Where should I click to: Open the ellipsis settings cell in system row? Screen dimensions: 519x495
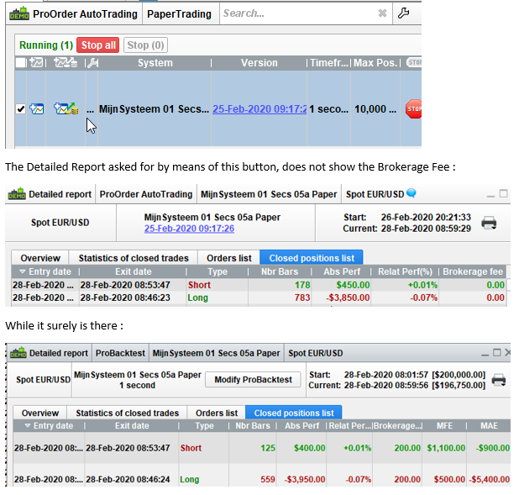[x=90, y=109]
